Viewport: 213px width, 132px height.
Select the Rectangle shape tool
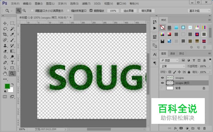pyautogui.click(x=12, y=68)
